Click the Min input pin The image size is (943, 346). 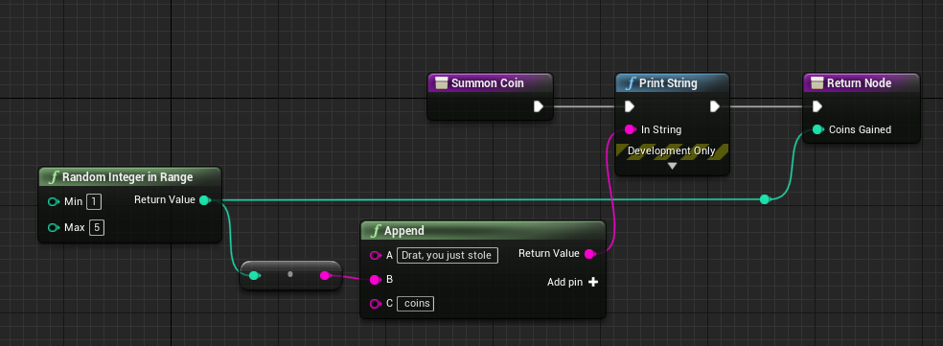[54, 201]
